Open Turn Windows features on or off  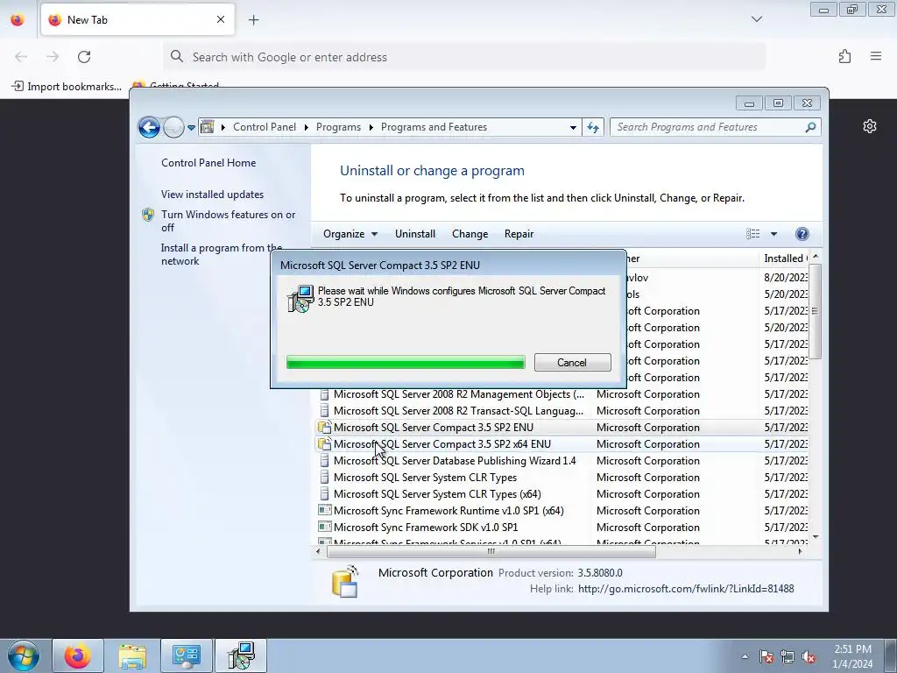tap(229, 221)
